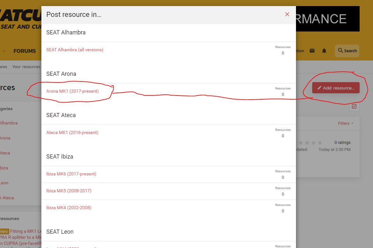Choose Ibiza MK5 (2008-2017) category
This screenshot has height=248, width=373.
coord(69,191)
